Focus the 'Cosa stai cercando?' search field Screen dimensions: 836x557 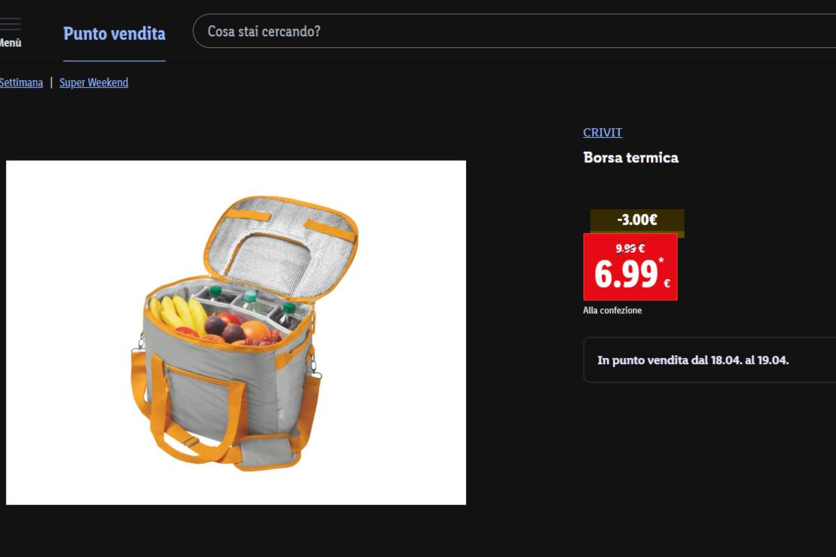pyautogui.click(x=514, y=31)
